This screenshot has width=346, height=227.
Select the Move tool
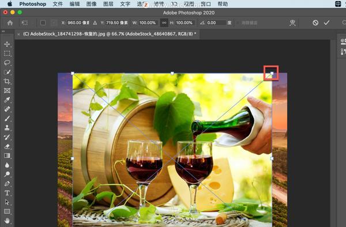pyautogui.click(x=7, y=44)
